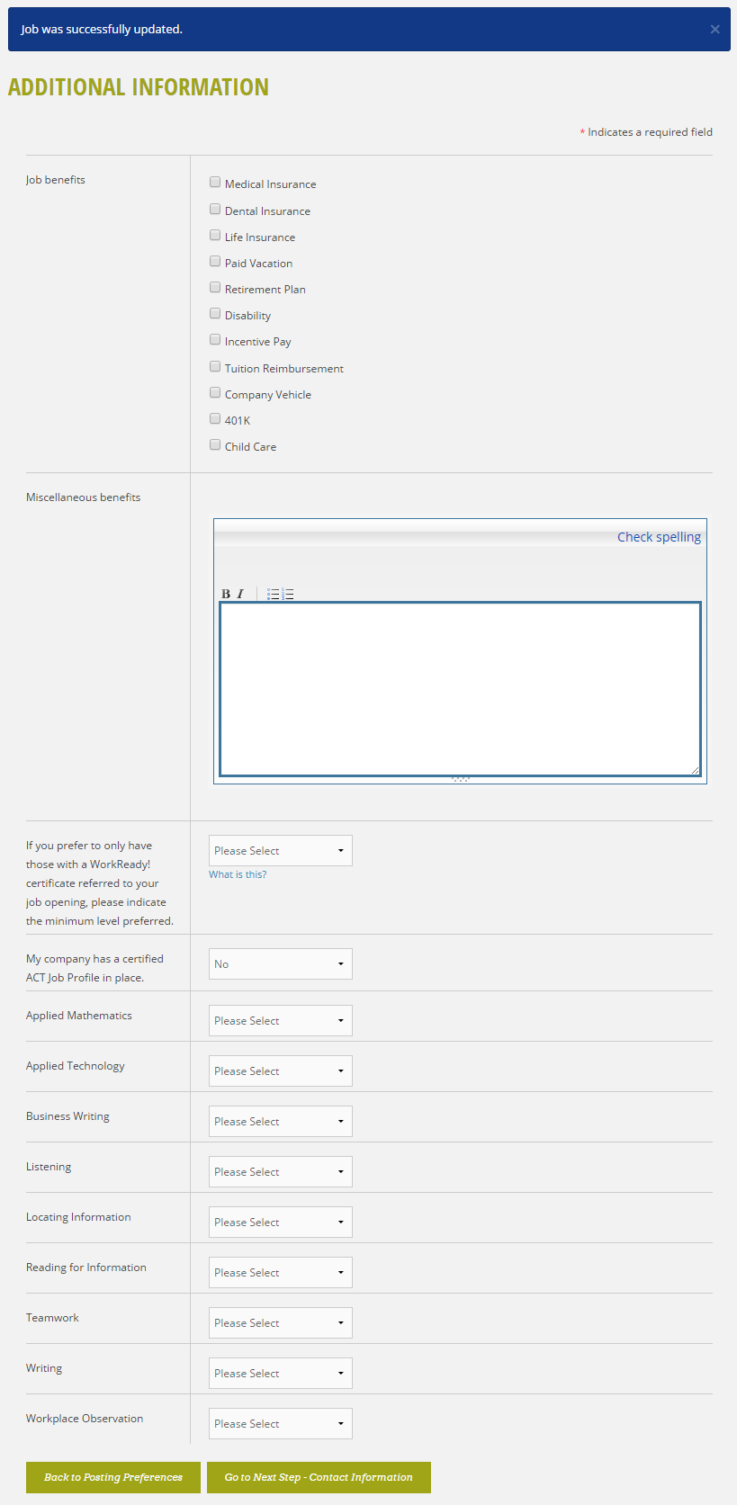Tick the 401K checkbox
Image resolution: width=737 pixels, height=1505 pixels.
[215, 418]
